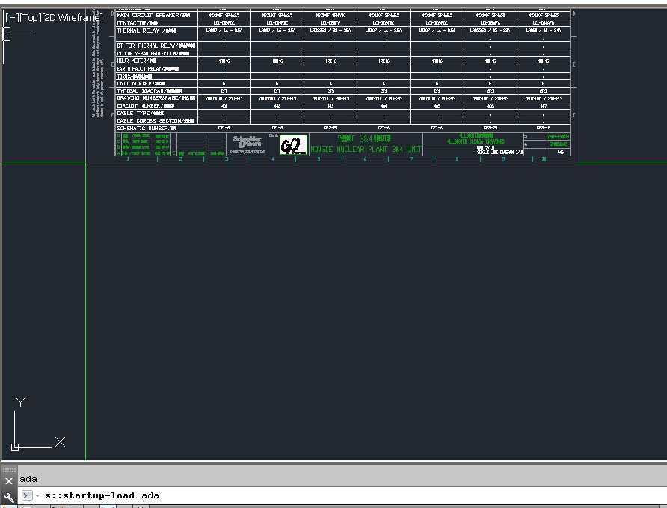Select 'SINGLE LINE DIAGRAM' title block text
The height and width of the screenshot is (508, 667).
tap(500, 153)
